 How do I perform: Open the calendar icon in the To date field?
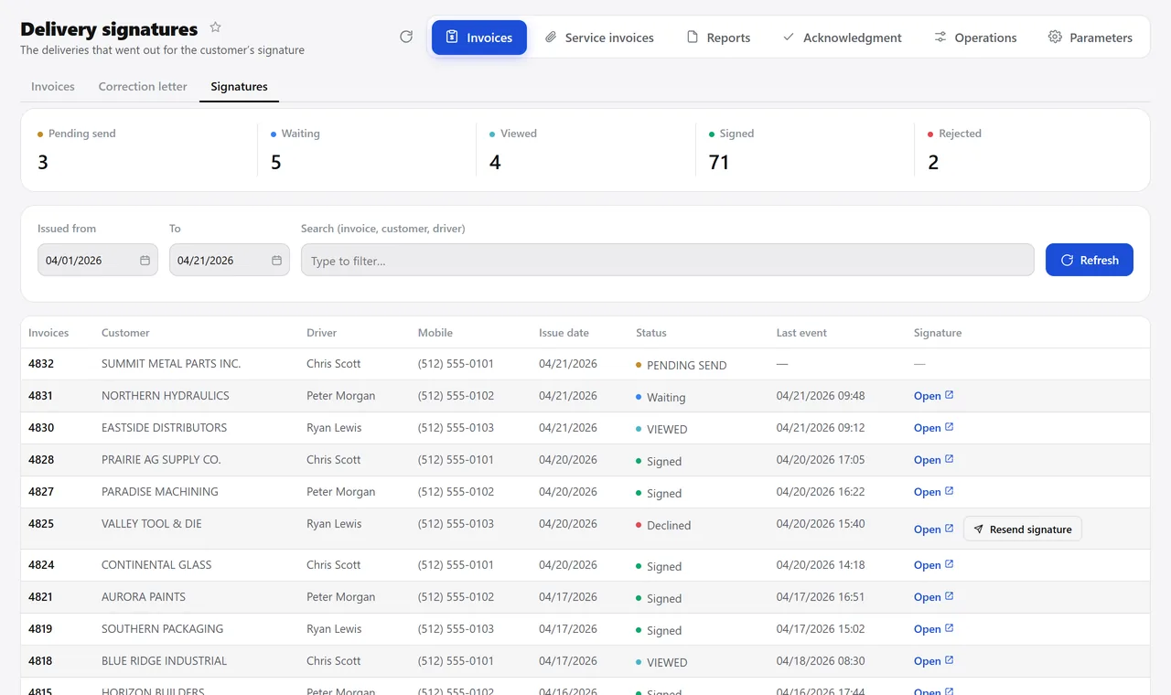(x=276, y=261)
